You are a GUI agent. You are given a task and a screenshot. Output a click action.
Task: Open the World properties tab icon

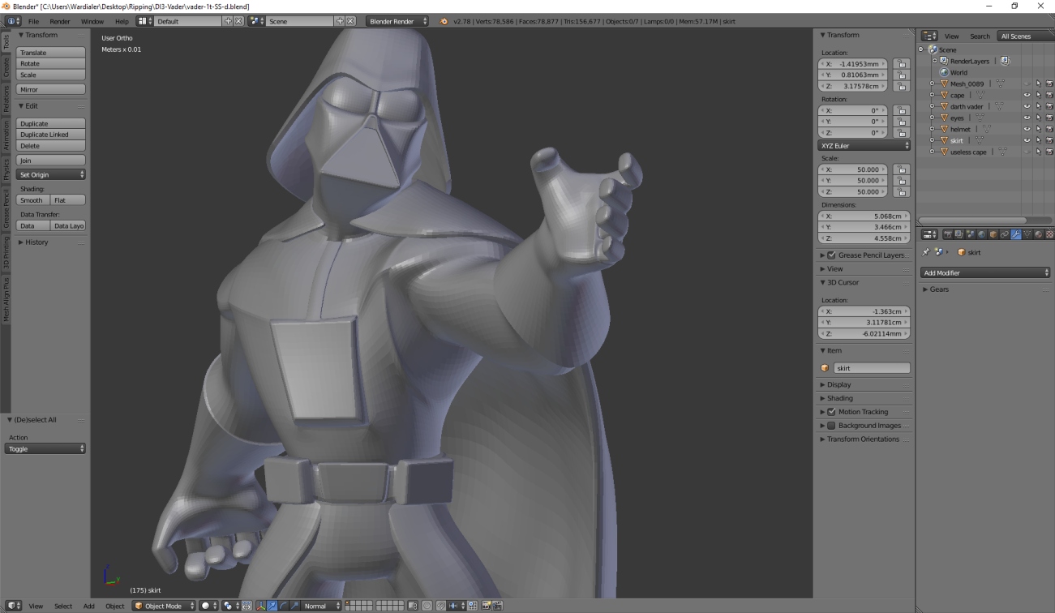click(x=982, y=234)
